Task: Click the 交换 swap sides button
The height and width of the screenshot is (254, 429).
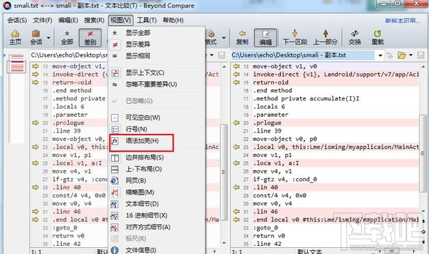Action: (354, 38)
